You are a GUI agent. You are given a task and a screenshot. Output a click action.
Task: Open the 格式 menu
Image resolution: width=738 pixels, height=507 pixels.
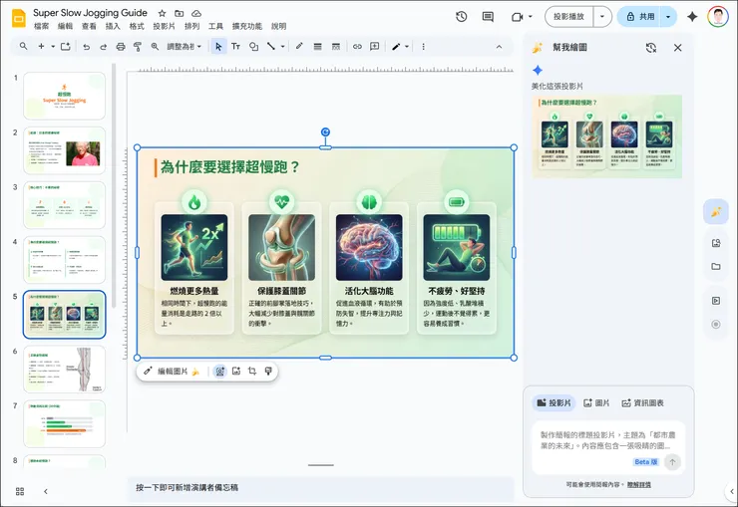click(x=137, y=26)
